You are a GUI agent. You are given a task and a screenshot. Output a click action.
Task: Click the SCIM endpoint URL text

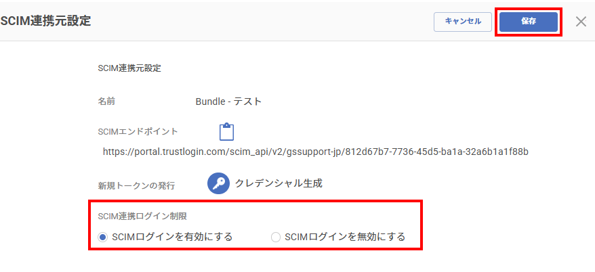coord(315,152)
